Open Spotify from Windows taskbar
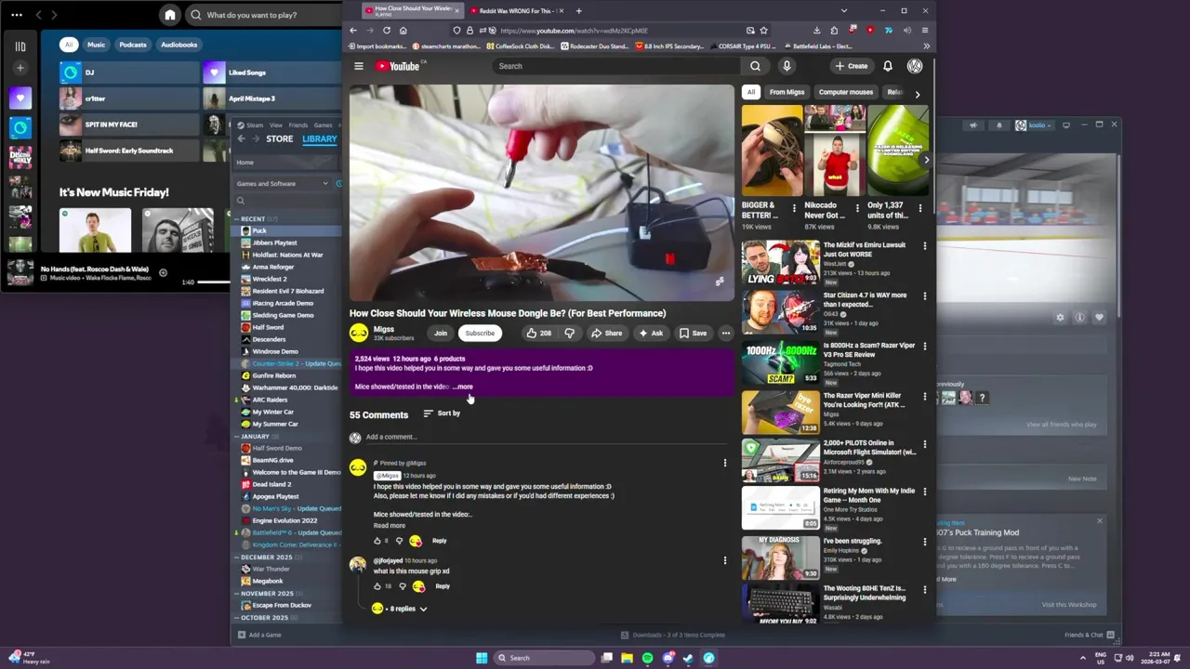 [647, 658]
